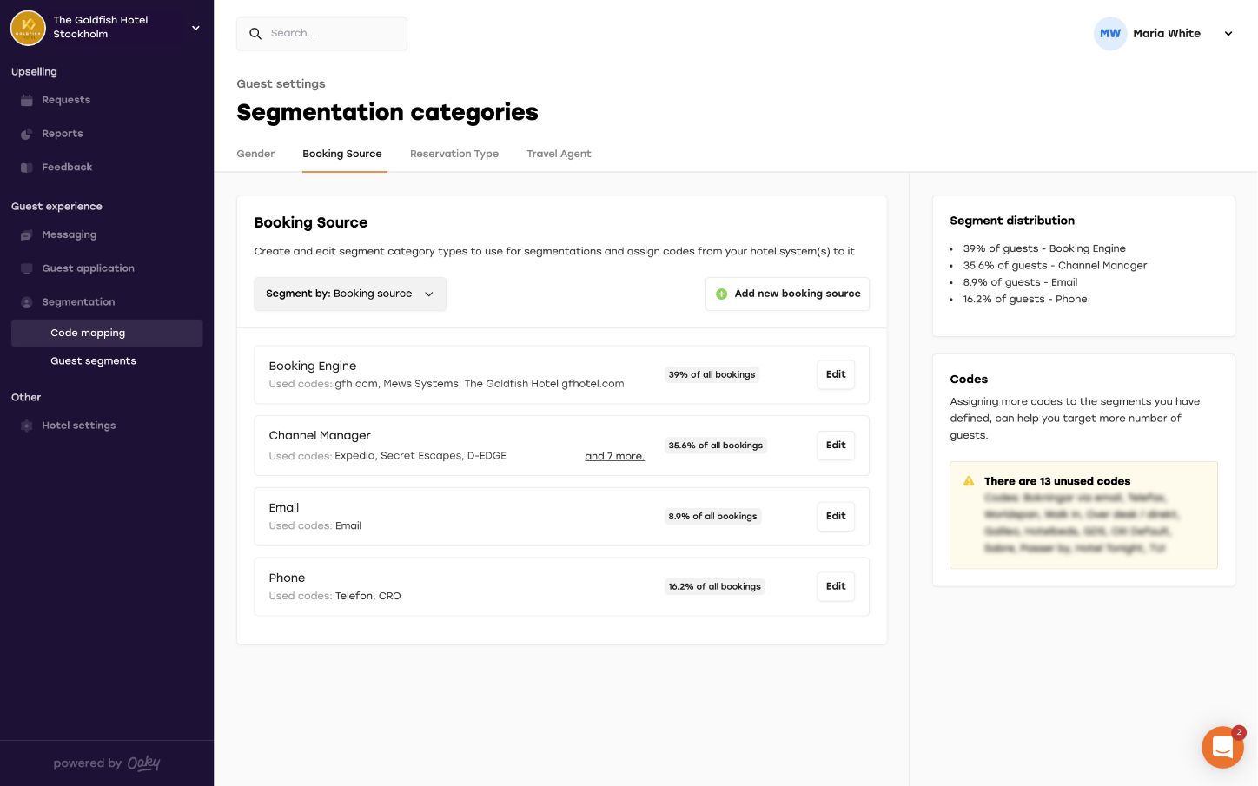
Task: Select the Gender tab
Action: pyautogui.click(x=255, y=154)
